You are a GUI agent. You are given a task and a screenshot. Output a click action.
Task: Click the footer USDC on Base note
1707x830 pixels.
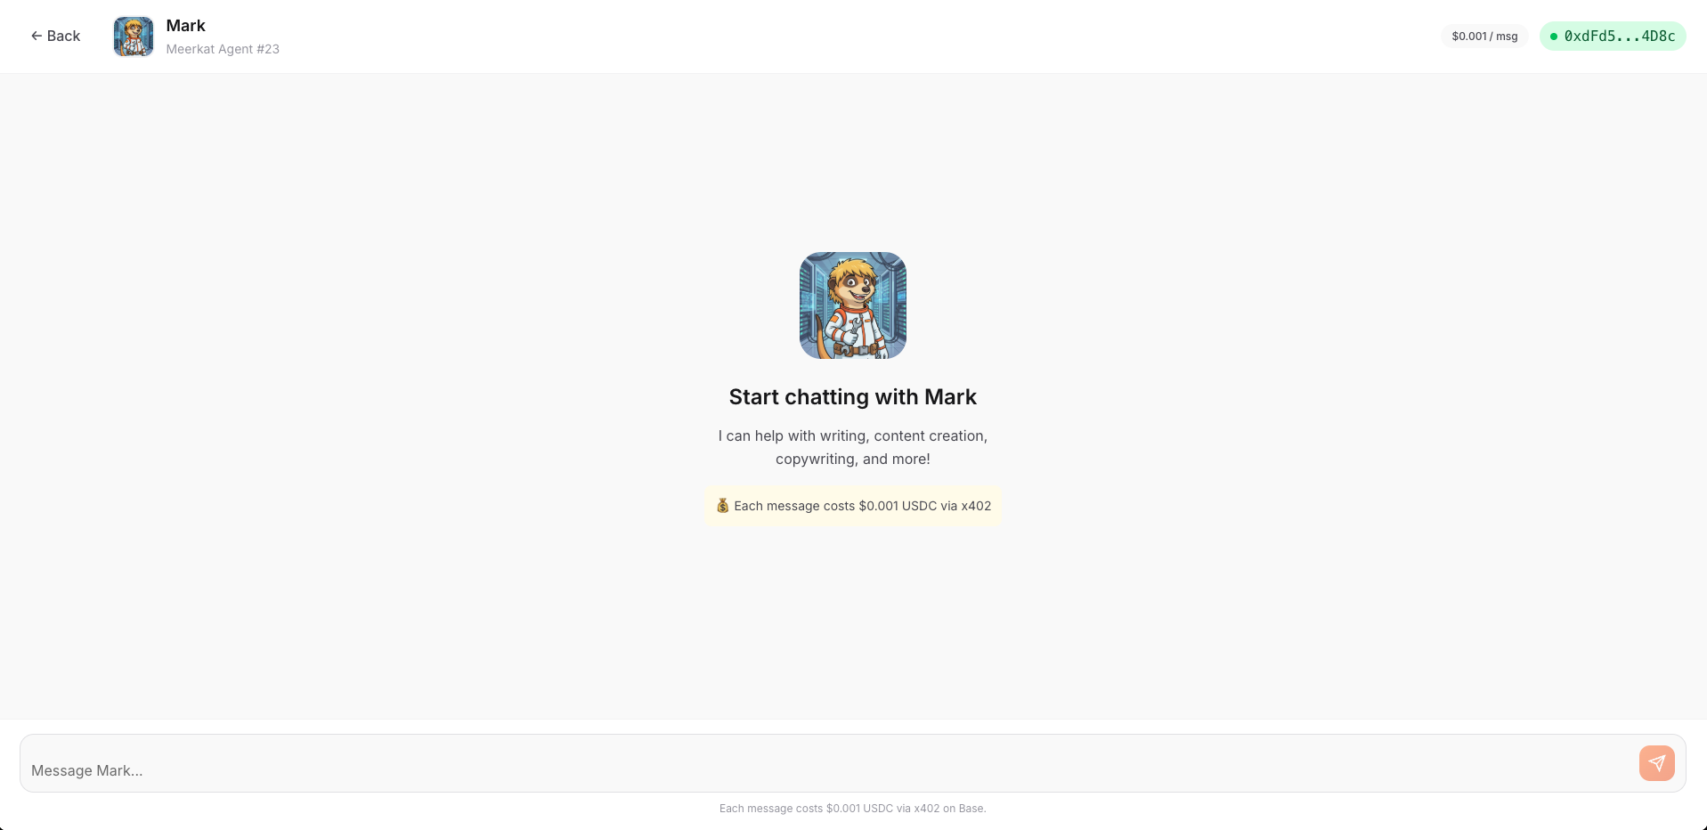point(853,809)
